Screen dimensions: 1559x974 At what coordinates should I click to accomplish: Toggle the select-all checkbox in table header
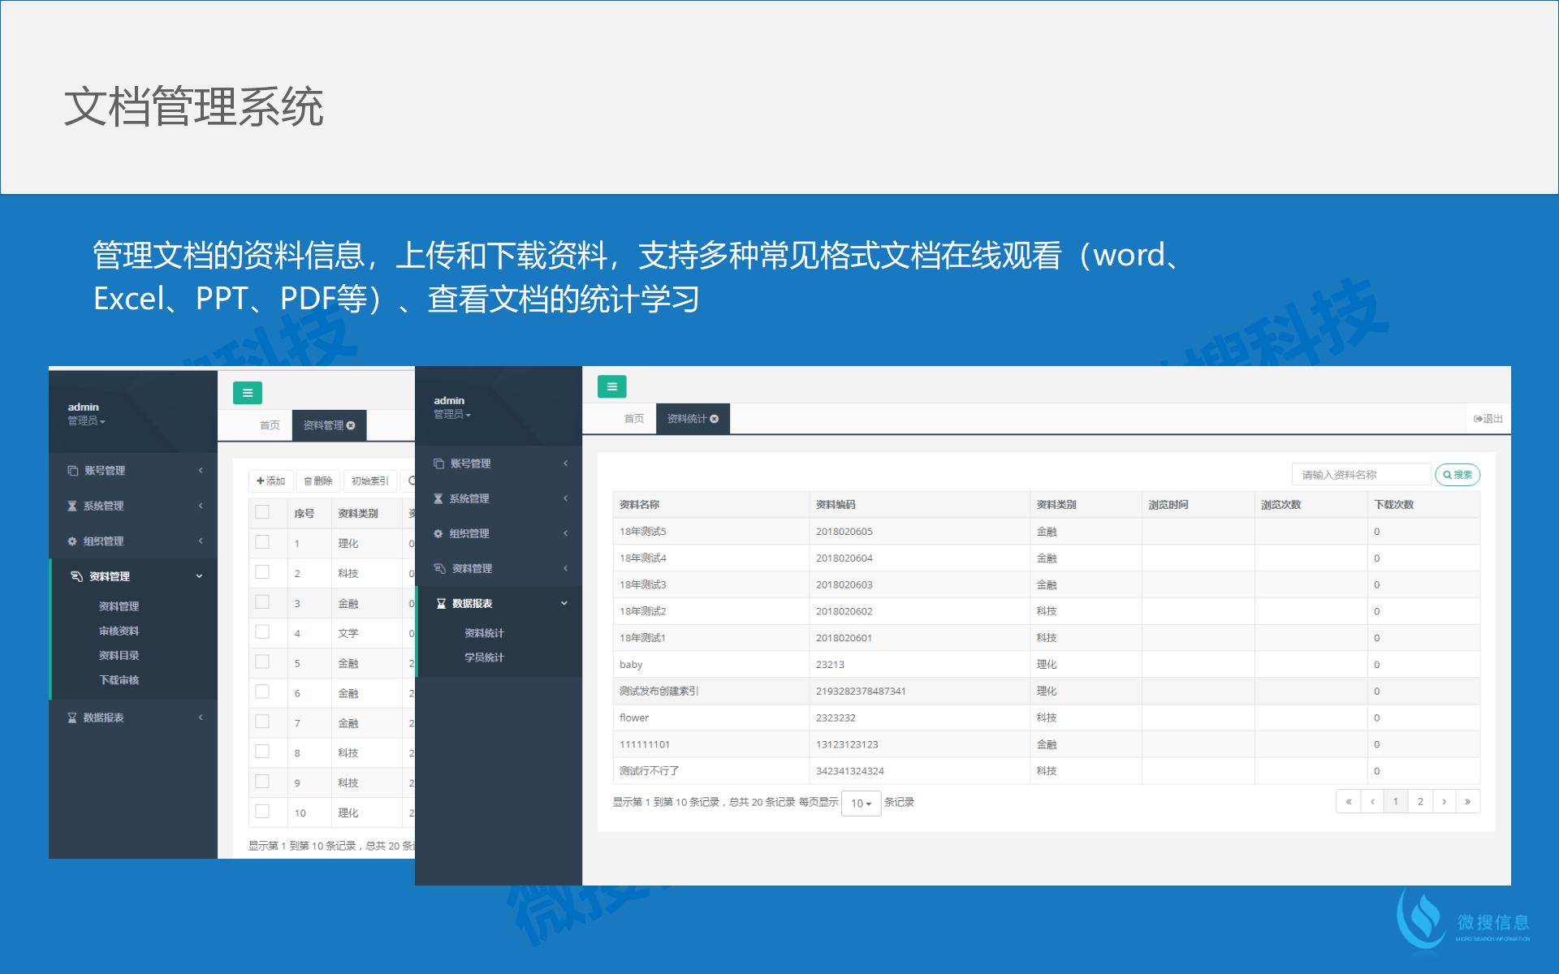pyautogui.click(x=262, y=512)
